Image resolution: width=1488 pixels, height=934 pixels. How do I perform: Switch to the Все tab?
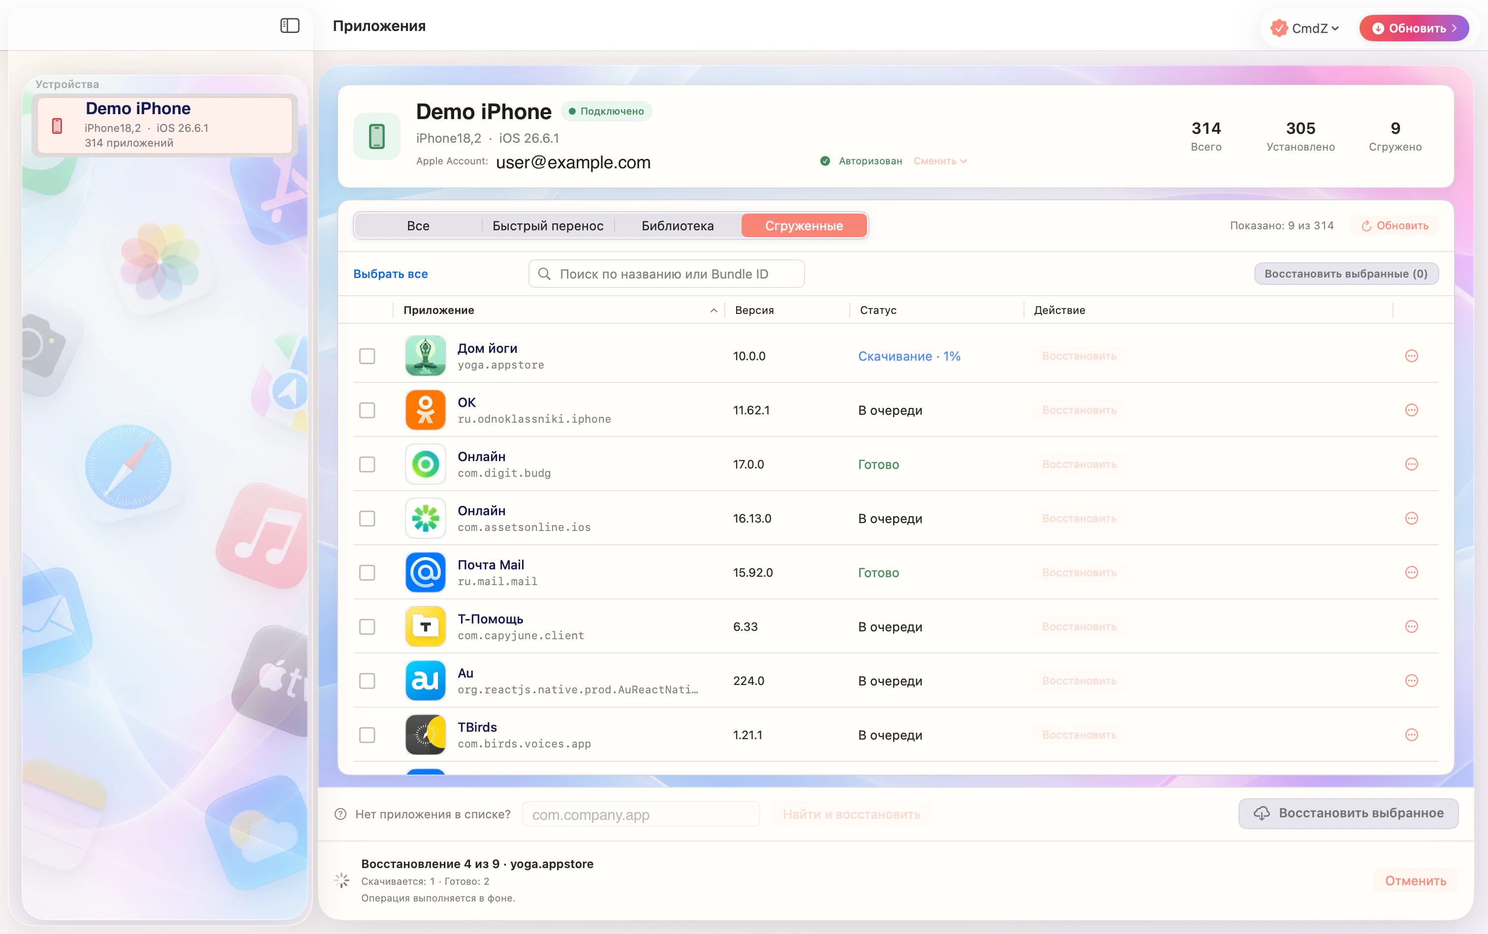(x=418, y=226)
